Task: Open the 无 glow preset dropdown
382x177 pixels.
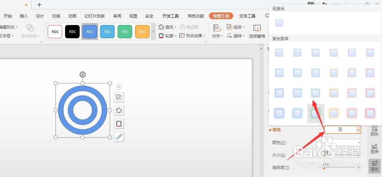Action: [x=358, y=130]
